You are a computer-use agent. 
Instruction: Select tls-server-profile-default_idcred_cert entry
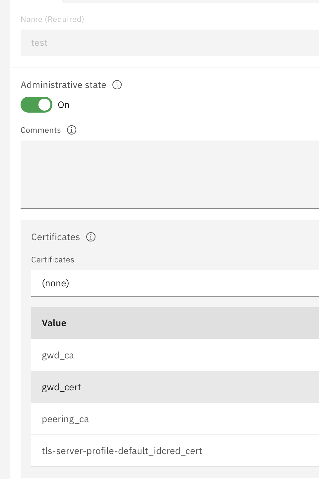(122, 450)
